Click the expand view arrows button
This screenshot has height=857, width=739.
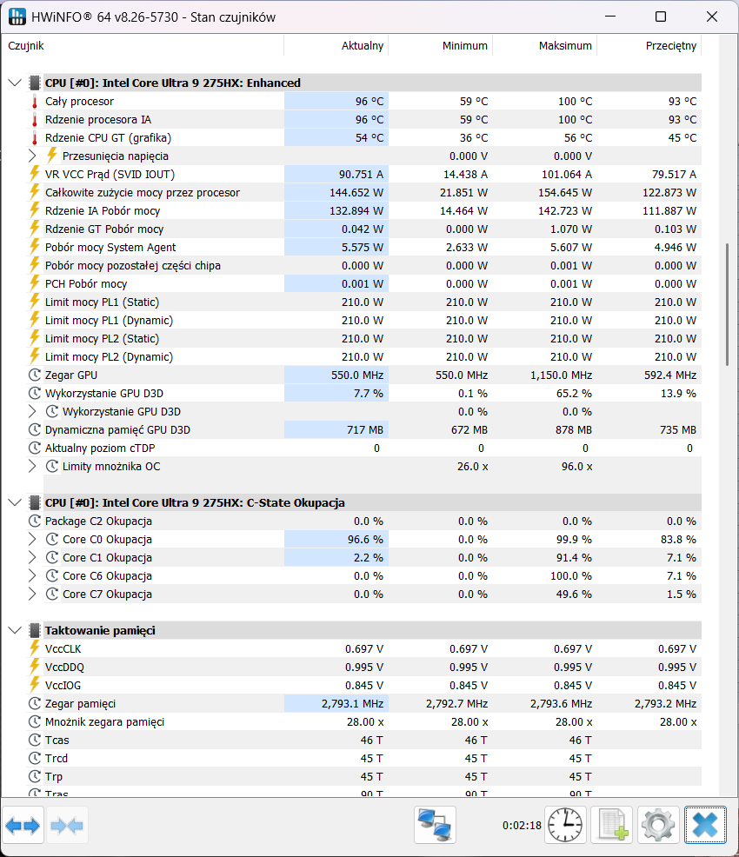coord(23,825)
